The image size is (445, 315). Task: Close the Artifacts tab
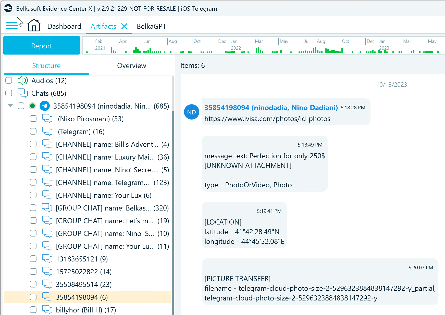coord(124,26)
